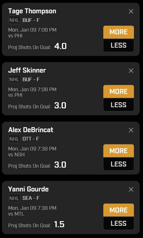Click NHL badge on Alex DeBrincat card
The width and height of the screenshot is (143, 238).
pos(14,139)
